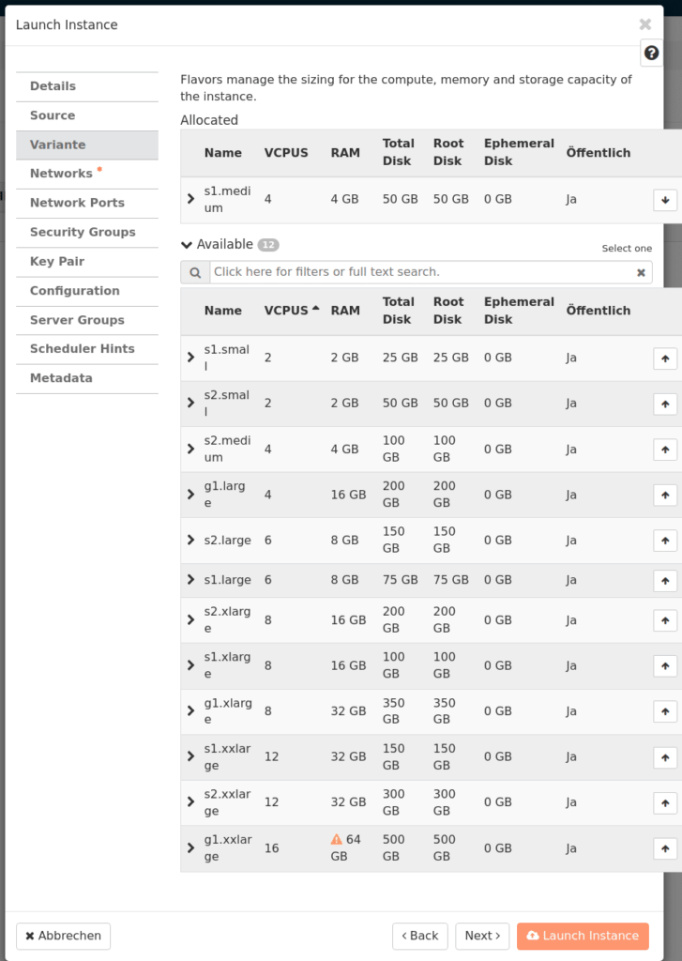Remove allocated s1.medium flavor with down arrow

[664, 200]
